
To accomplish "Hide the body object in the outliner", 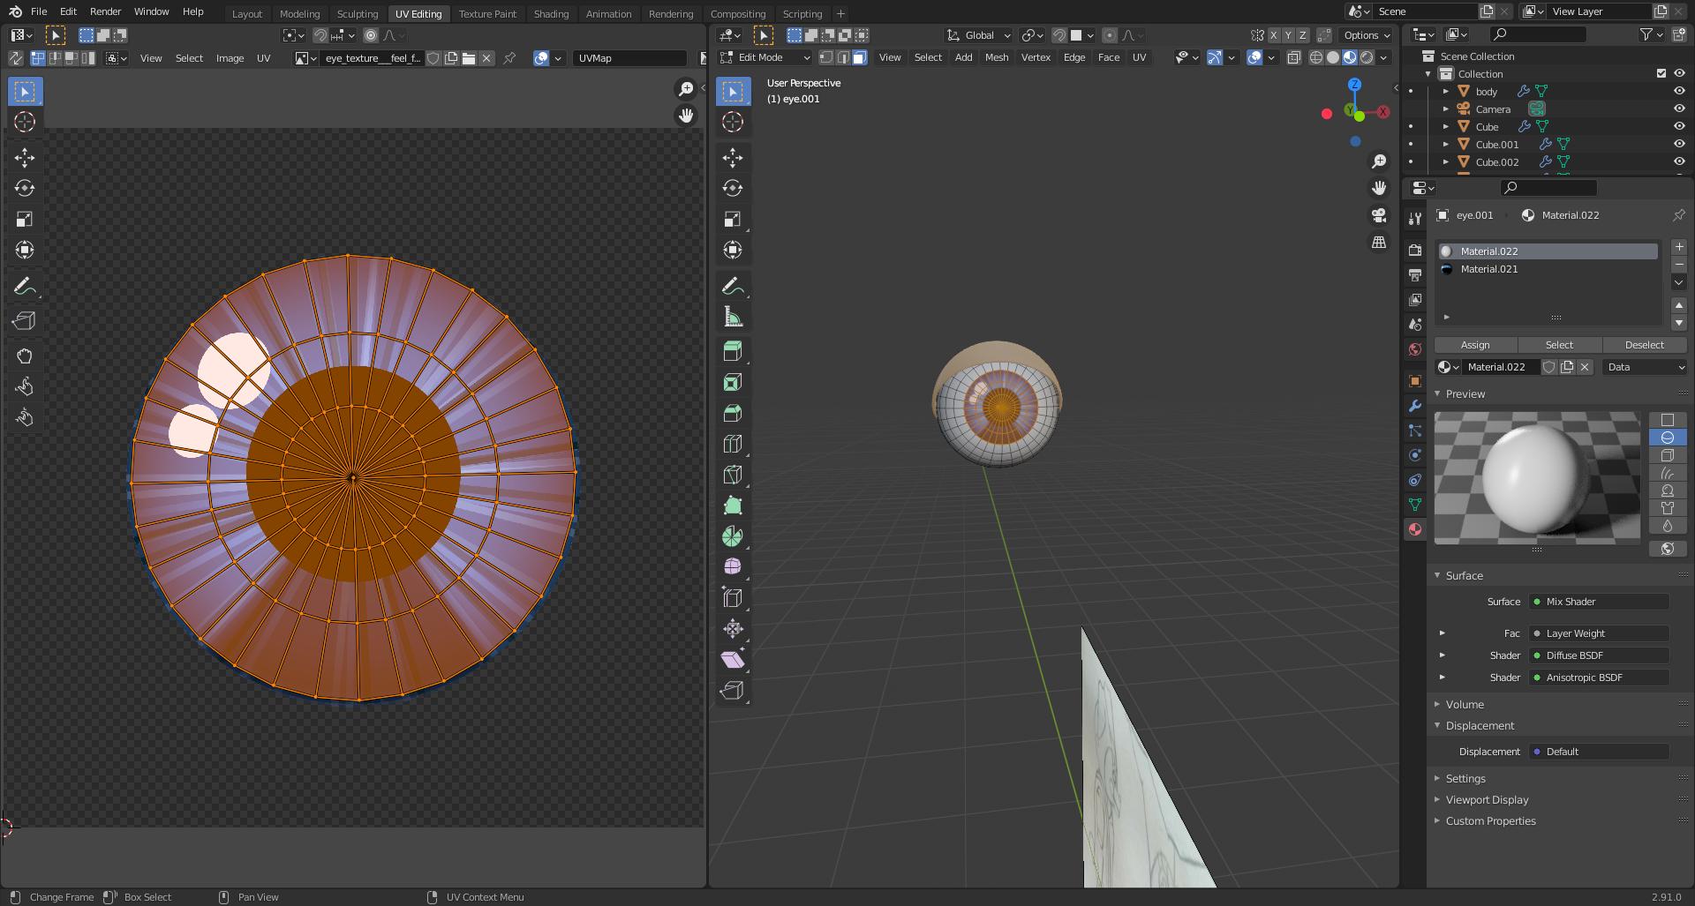I will point(1679,91).
